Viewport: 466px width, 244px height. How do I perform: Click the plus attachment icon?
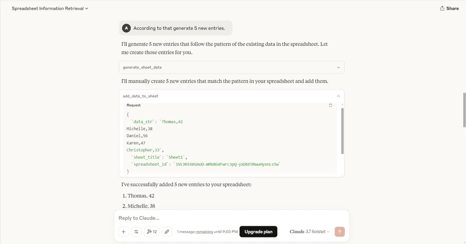click(123, 232)
